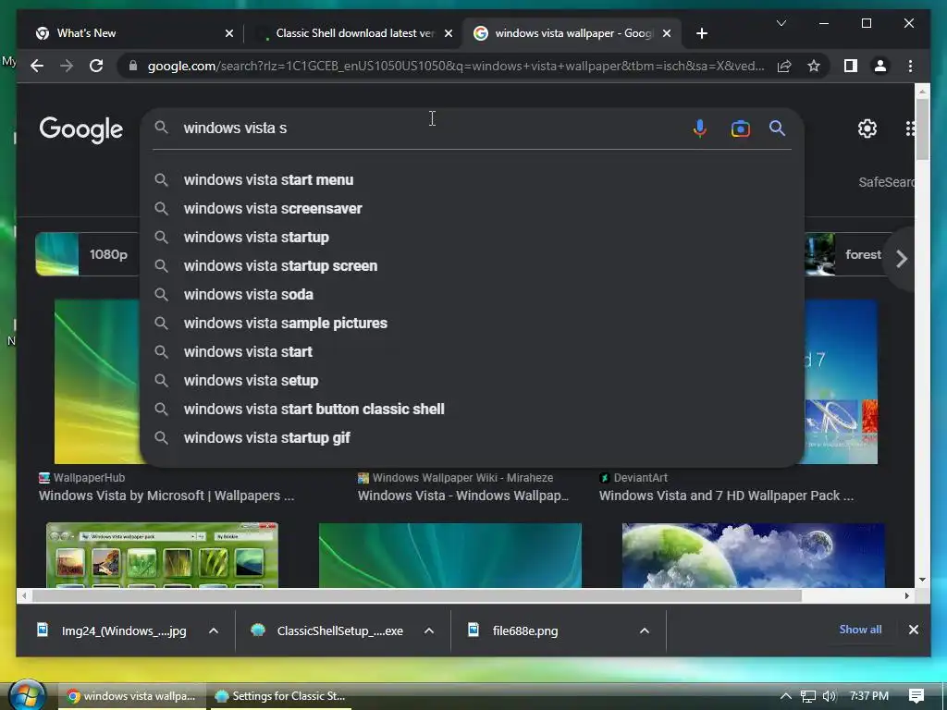This screenshot has width=947, height=710.
Task: Search by image with camera icon
Action: pos(740,128)
